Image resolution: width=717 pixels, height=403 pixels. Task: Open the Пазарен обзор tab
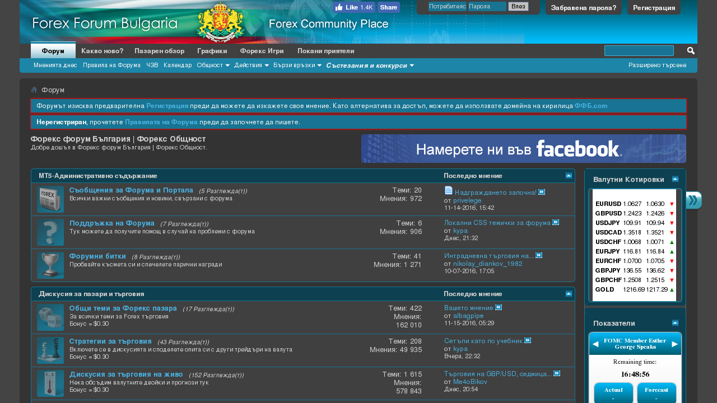point(160,50)
